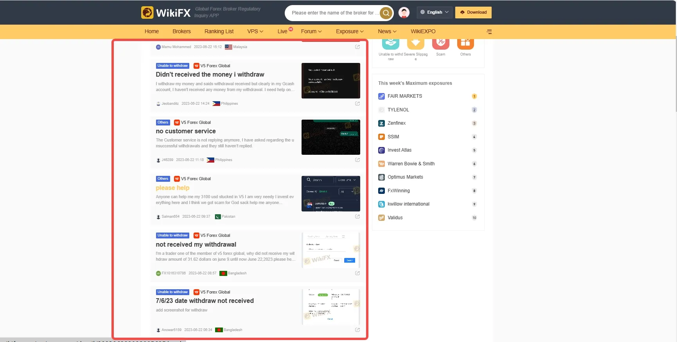This screenshot has width=677, height=342.
Task: Open V5 Forex Global in 'no customer service' post
Action: 196,123
